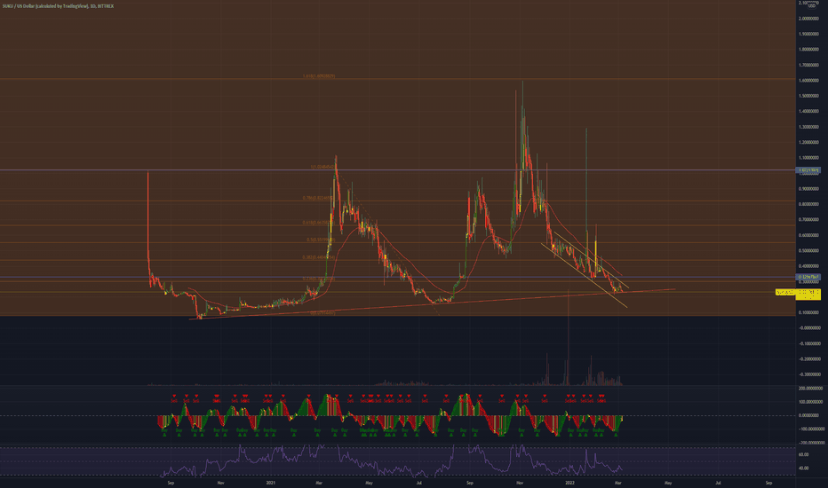Click the 0.10000000 price scale value

coord(809,312)
